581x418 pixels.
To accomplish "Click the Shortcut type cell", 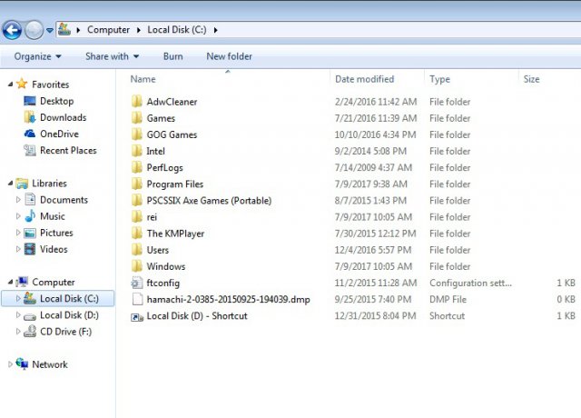I will tap(447, 315).
